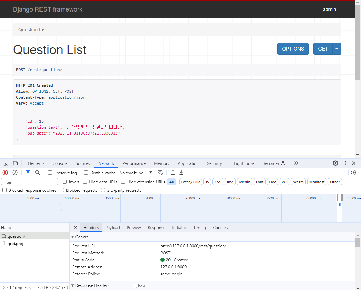Close the request details pane

coord(75,227)
